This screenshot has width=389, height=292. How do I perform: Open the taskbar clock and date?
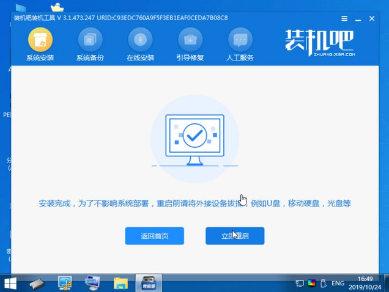[x=365, y=283]
